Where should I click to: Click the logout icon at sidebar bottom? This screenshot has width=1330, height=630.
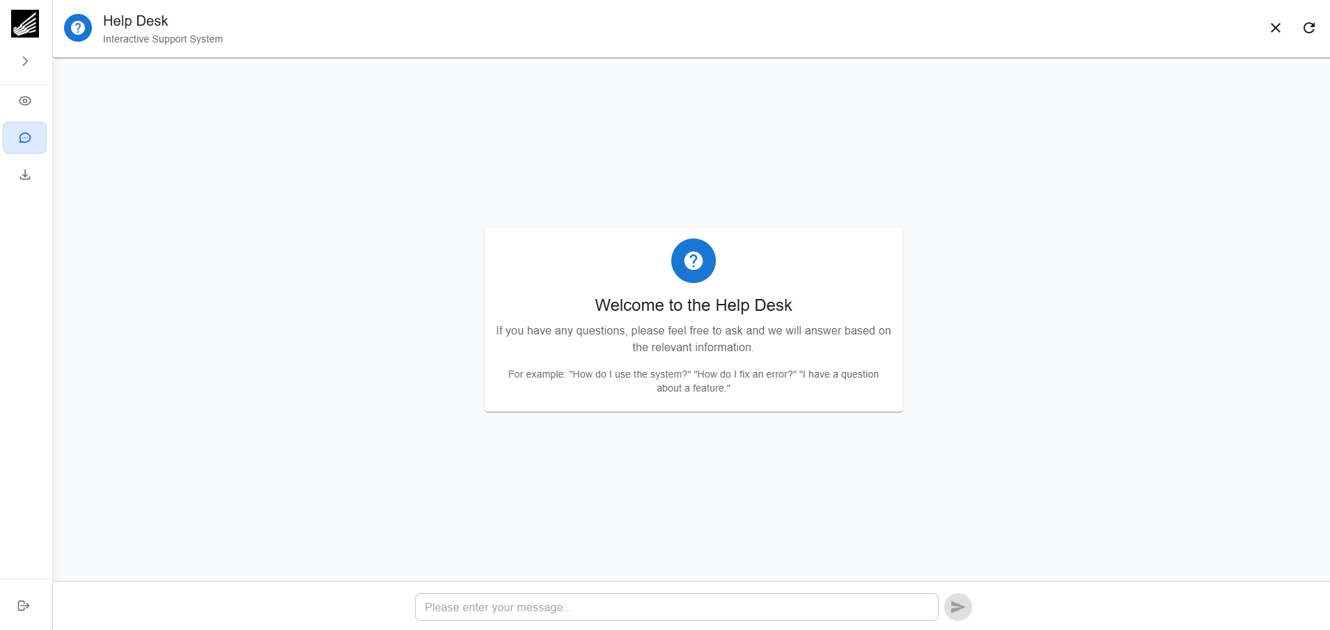click(x=24, y=606)
